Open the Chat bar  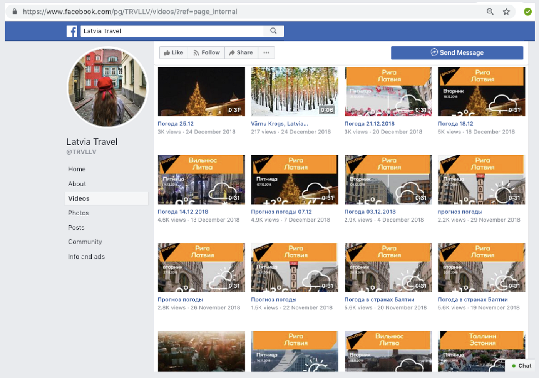[x=522, y=366]
